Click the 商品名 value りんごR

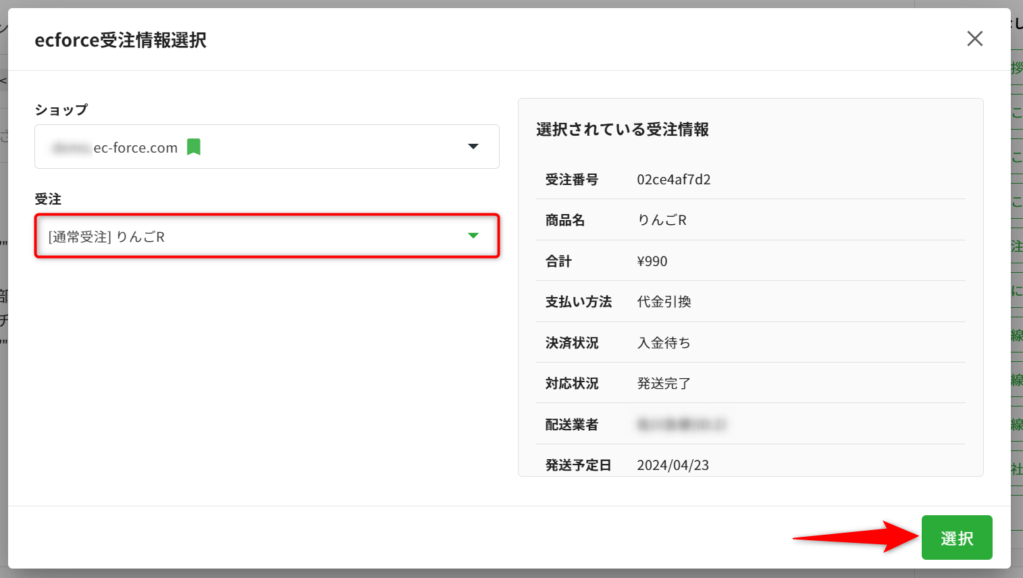[x=662, y=220]
